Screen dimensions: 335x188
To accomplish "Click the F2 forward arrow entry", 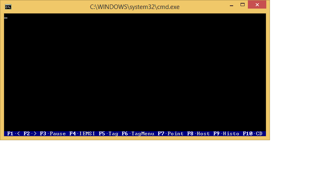I will click(x=30, y=134).
